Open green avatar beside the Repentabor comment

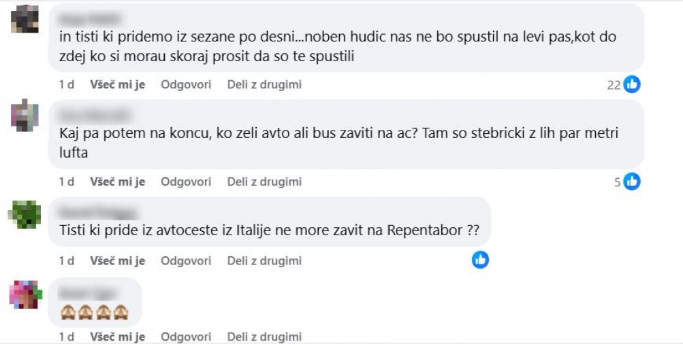tap(25, 214)
